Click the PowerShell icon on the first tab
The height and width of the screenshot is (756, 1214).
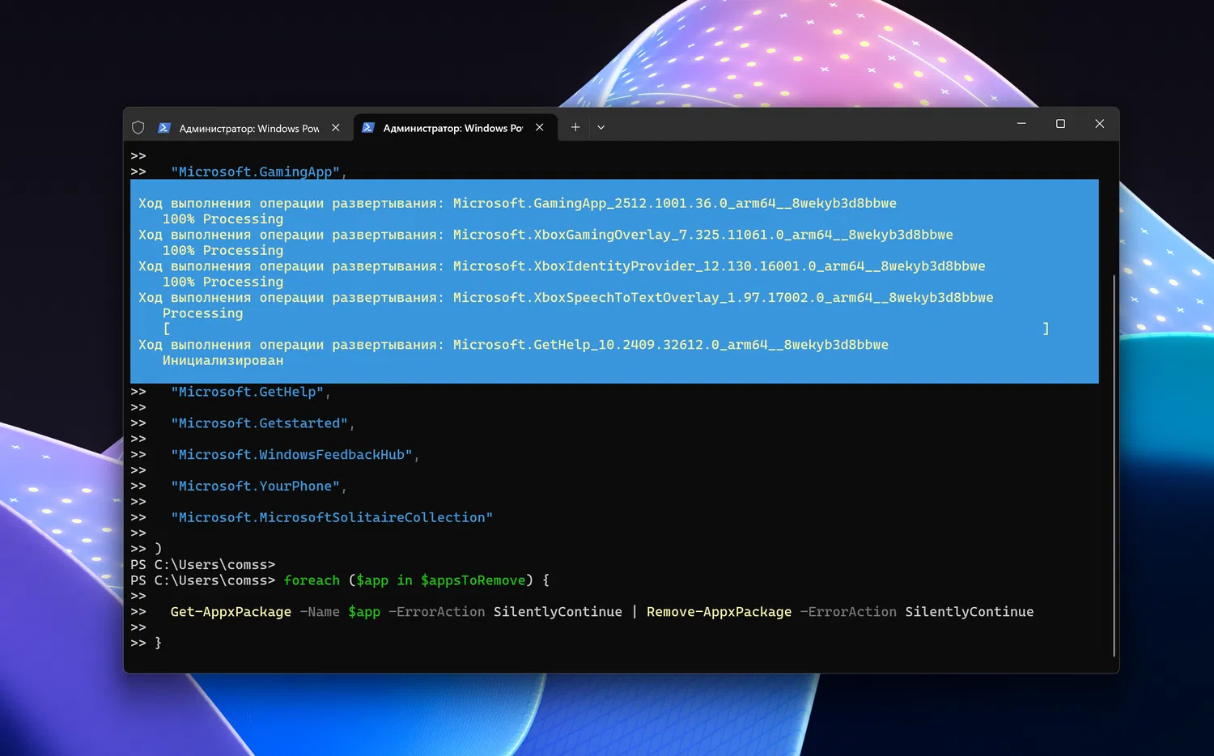pyautogui.click(x=164, y=128)
